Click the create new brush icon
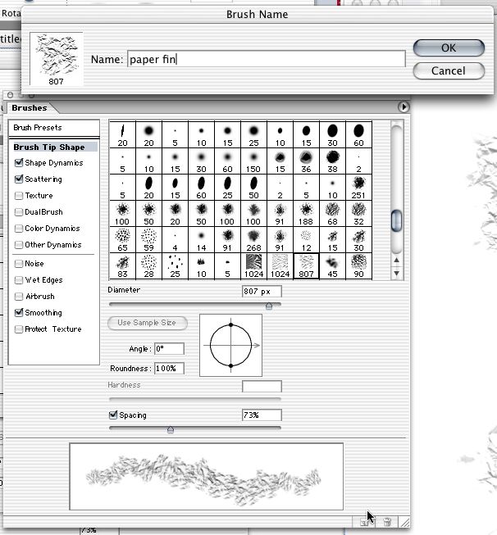The image size is (497, 535). 364,522
